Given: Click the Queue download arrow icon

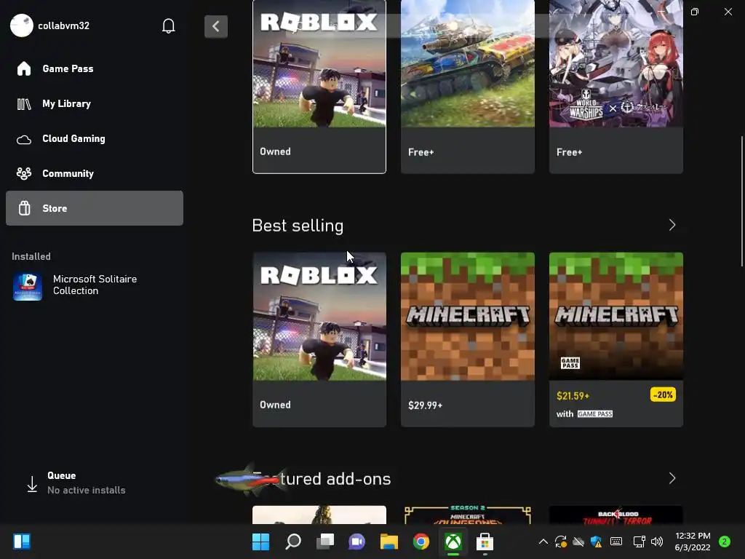Looking at the screenshot, I should coord(32,484).
